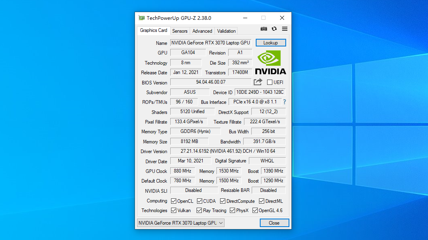Click the NVIDIA logo image
This screenshot has width=428, height=240.
(271, 62)
